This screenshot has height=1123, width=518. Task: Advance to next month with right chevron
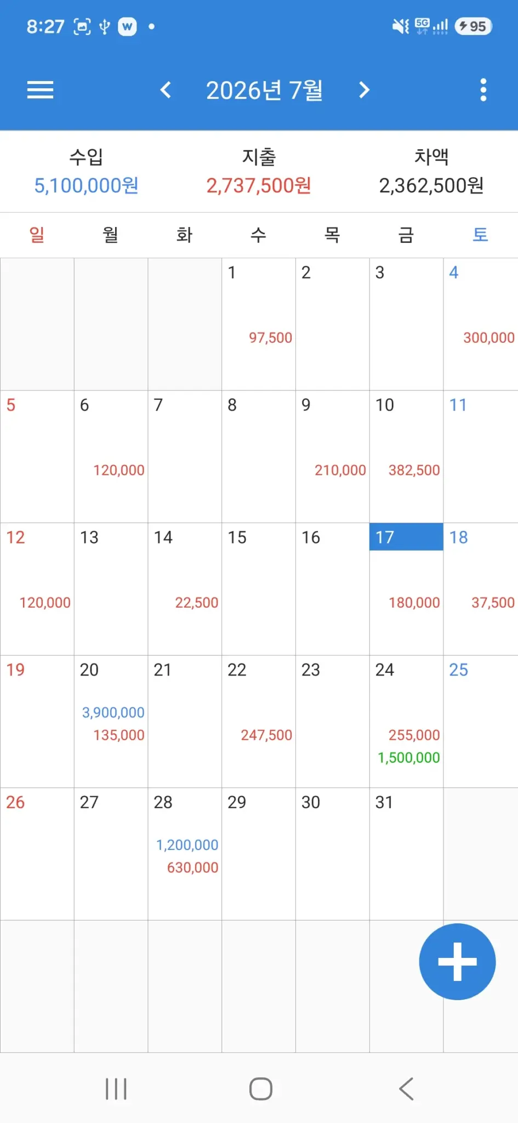coord(364,90)
